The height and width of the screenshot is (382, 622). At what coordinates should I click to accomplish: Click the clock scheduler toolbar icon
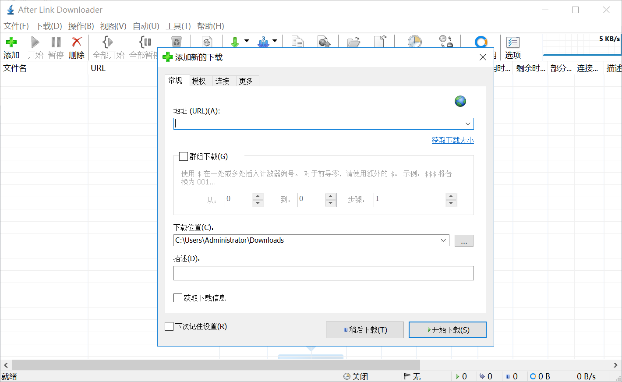coord(414,42)
